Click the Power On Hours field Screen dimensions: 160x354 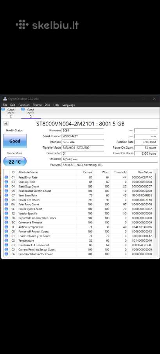click(x=146, y=153)
